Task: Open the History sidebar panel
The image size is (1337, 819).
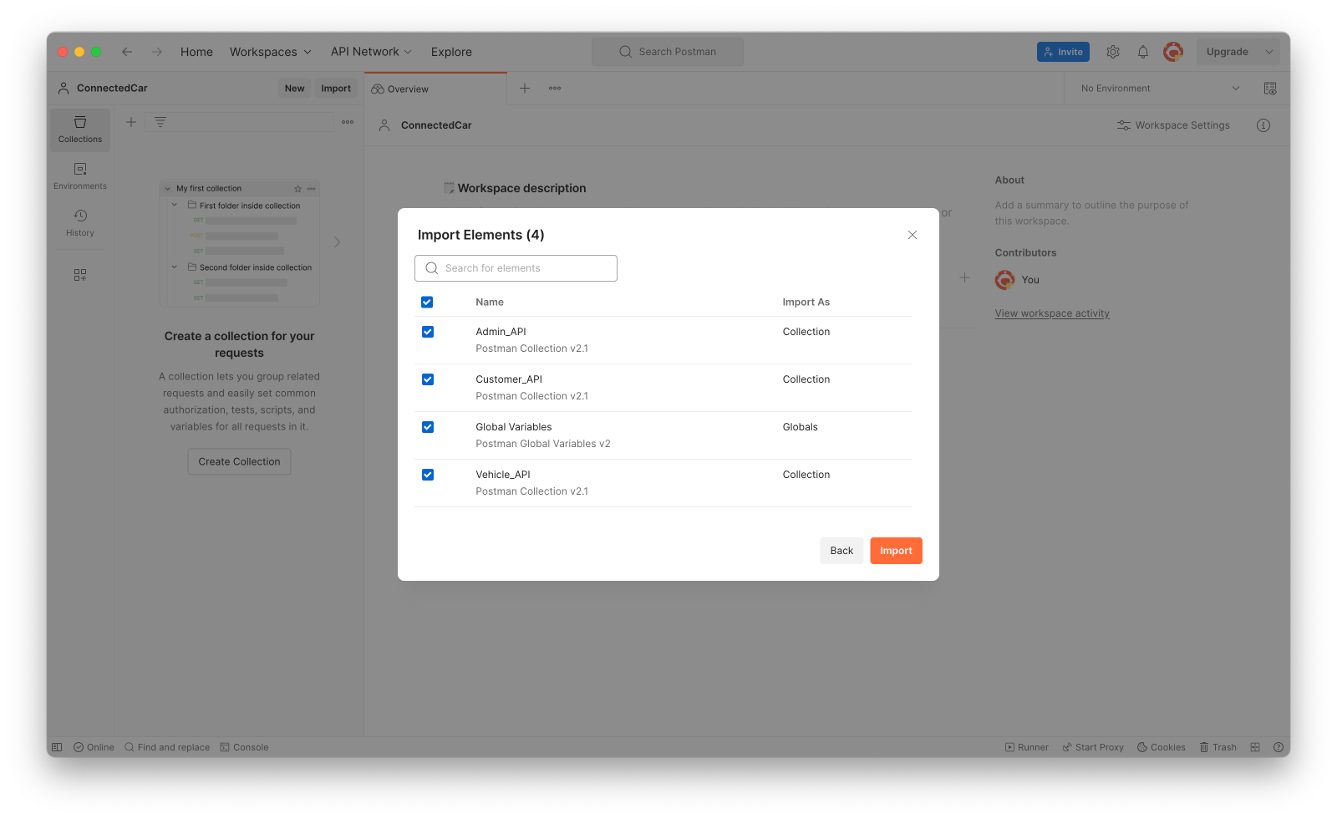Action: [80, 223]
